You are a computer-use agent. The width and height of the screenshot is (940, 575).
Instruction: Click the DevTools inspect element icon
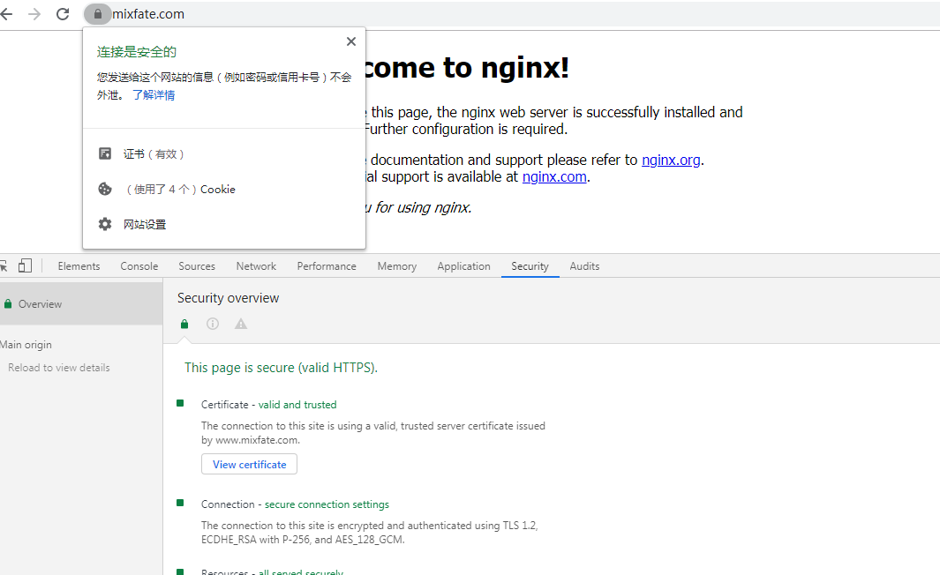(3, 266)
